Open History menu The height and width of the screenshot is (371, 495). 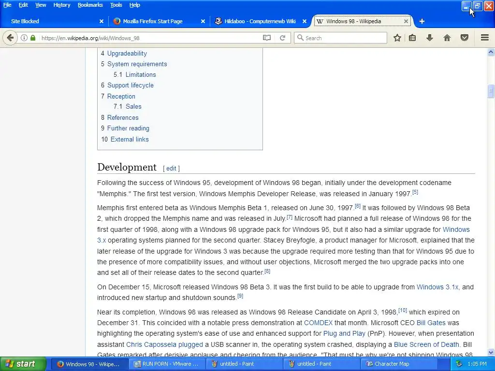(61, 5)
